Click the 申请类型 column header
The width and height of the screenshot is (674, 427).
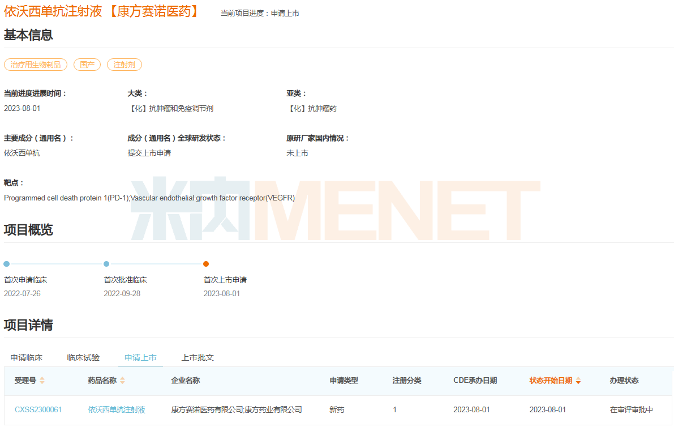click(344, 381)
